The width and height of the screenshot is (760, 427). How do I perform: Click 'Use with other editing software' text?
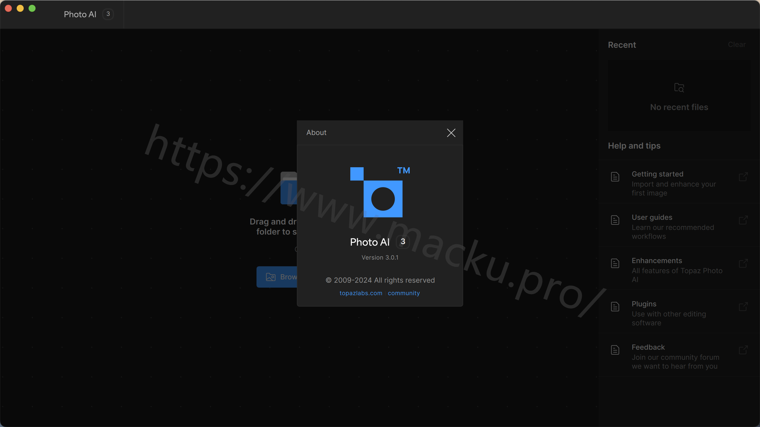[669, 318]
